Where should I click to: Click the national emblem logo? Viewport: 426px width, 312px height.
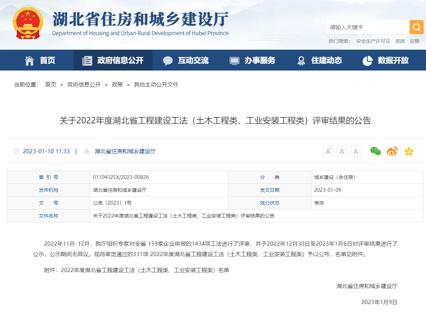pos(28,23)
